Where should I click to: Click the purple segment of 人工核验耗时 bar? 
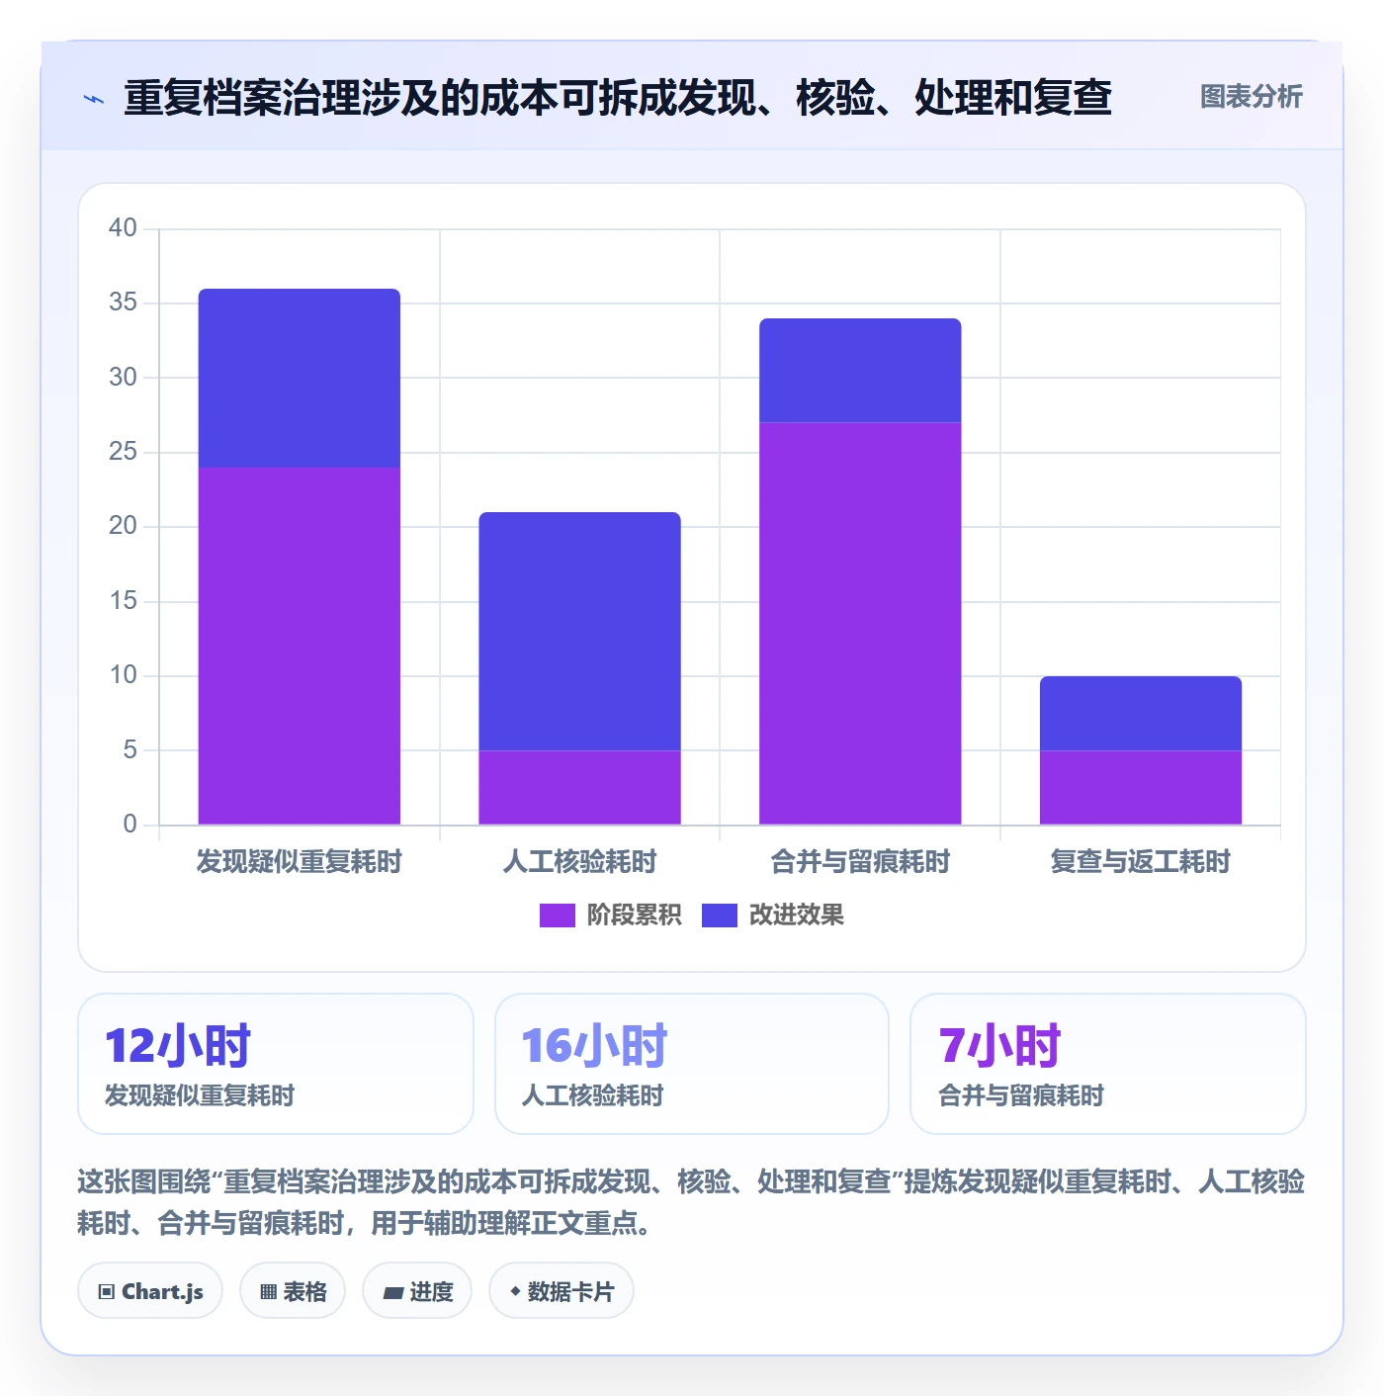580,787
